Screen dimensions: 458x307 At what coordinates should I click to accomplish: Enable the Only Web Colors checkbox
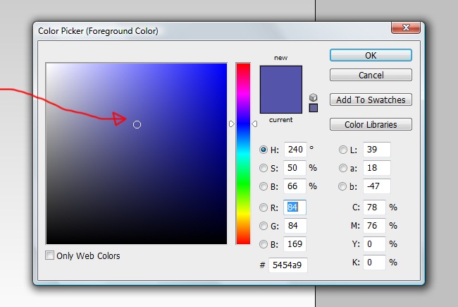click(50, 255)
